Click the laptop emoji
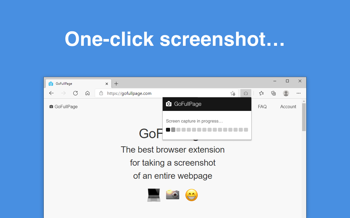The width and height of the screenshot is (350, 218). click(x=154, y=195)
